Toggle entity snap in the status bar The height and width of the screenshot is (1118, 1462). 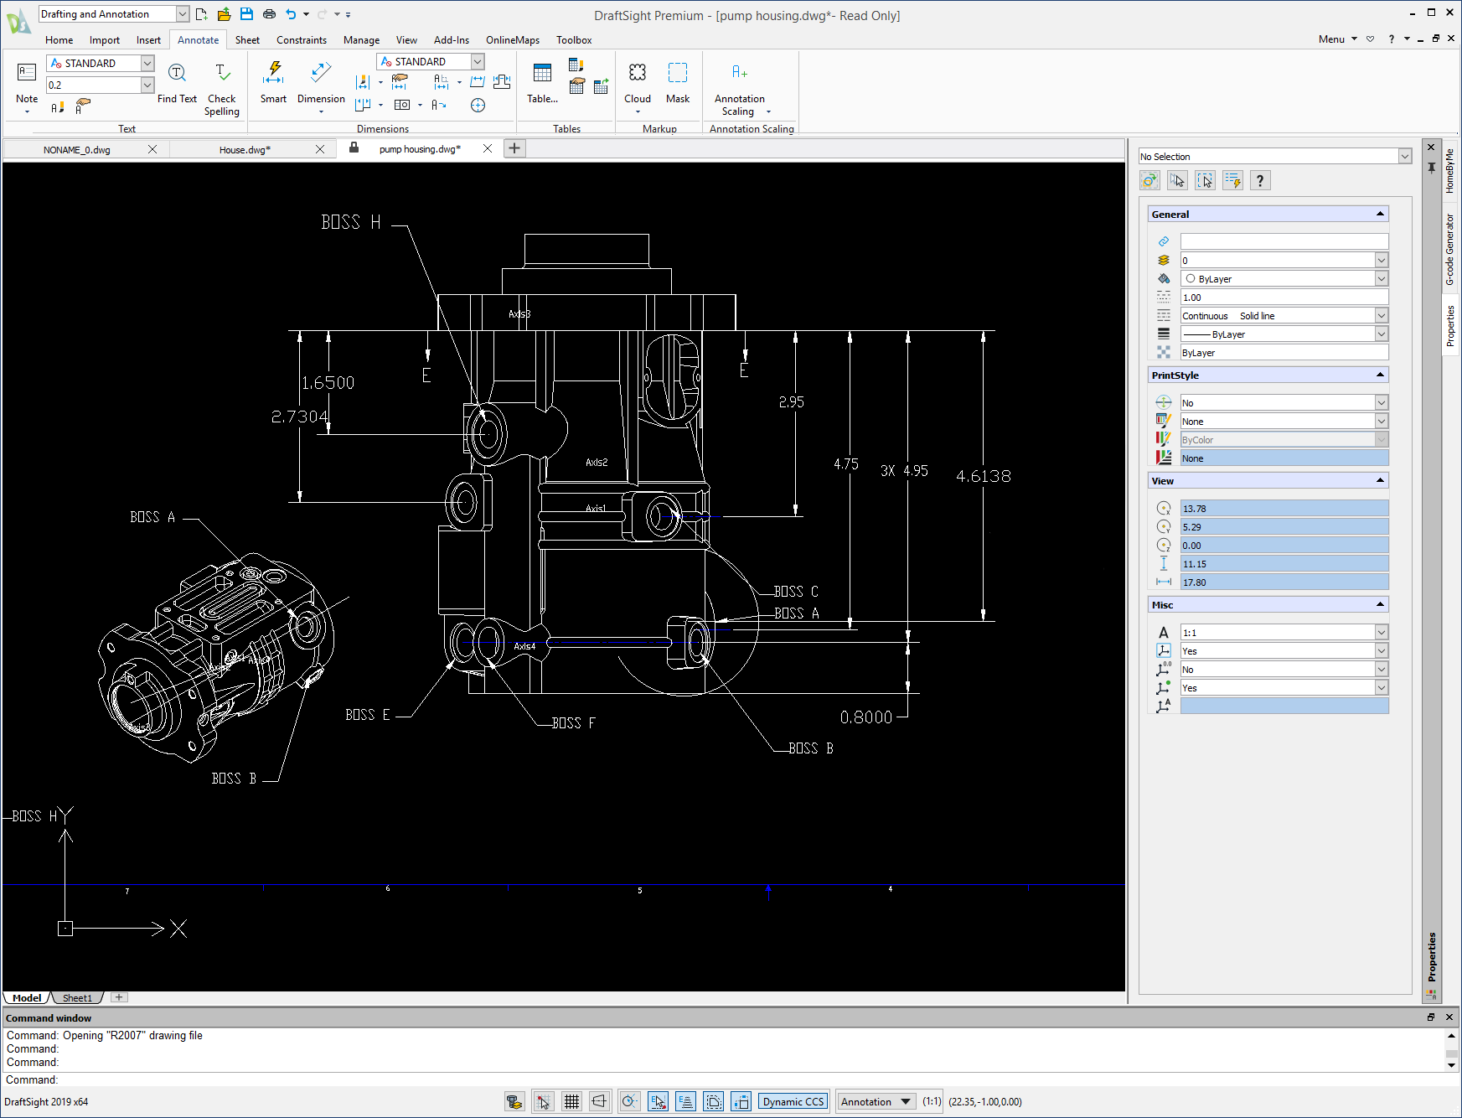click(x=659, y=1101)
